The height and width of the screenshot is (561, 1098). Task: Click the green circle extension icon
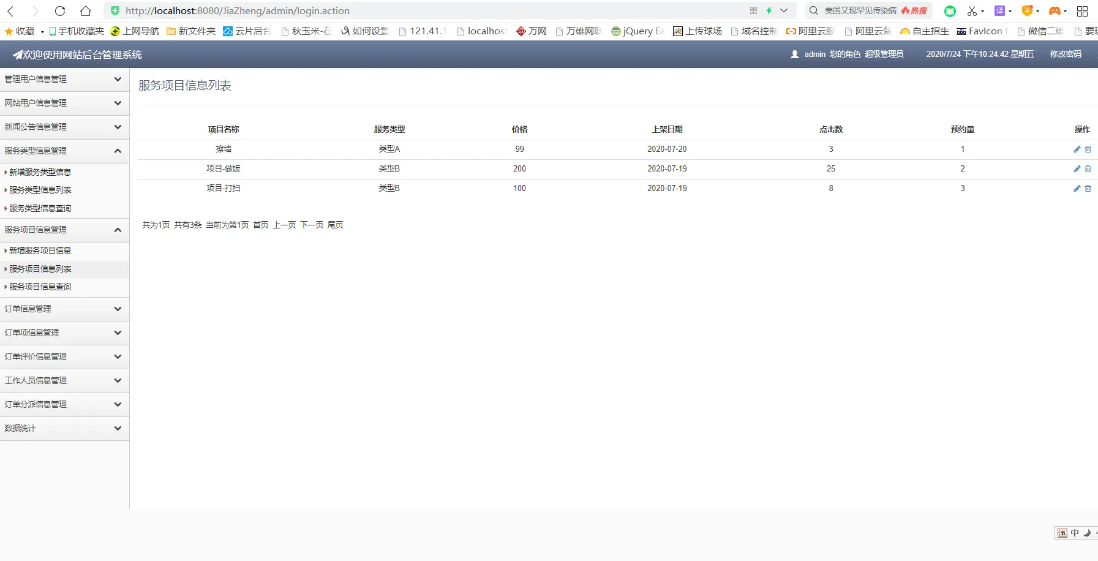(x=950, y=11)
